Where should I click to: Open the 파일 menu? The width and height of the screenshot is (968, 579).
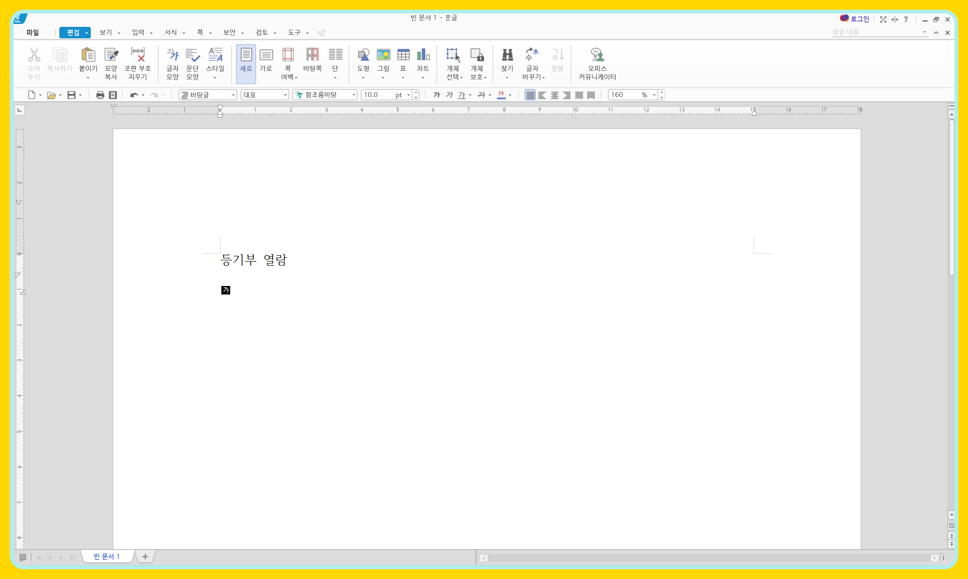[x=32, y=32]
